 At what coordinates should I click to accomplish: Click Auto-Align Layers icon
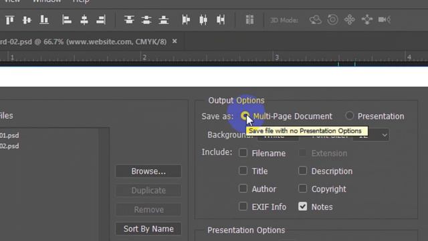pos(249,20)
